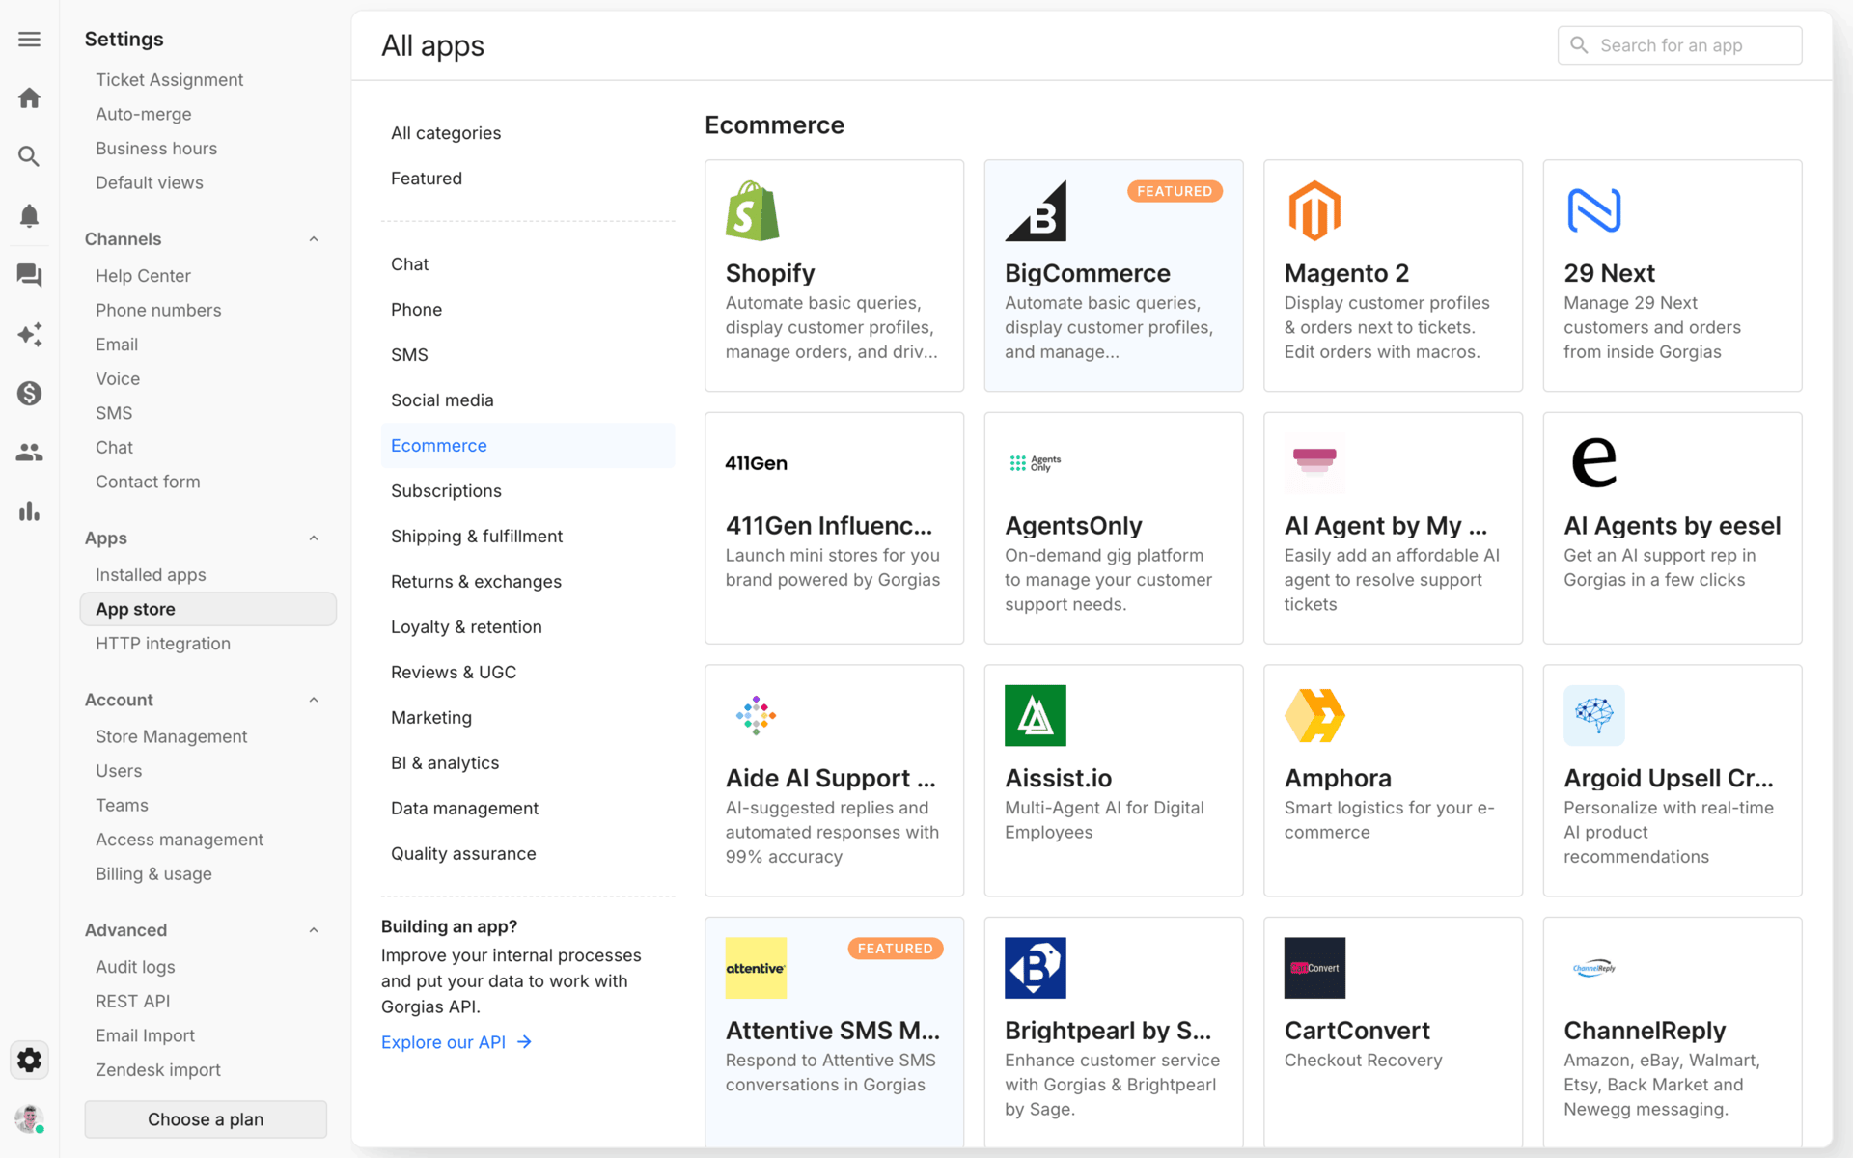Select the Ecommerce category
The height and width of the screenshot is (1158, 1853).
pyautogui.click(x=528, y=446)
